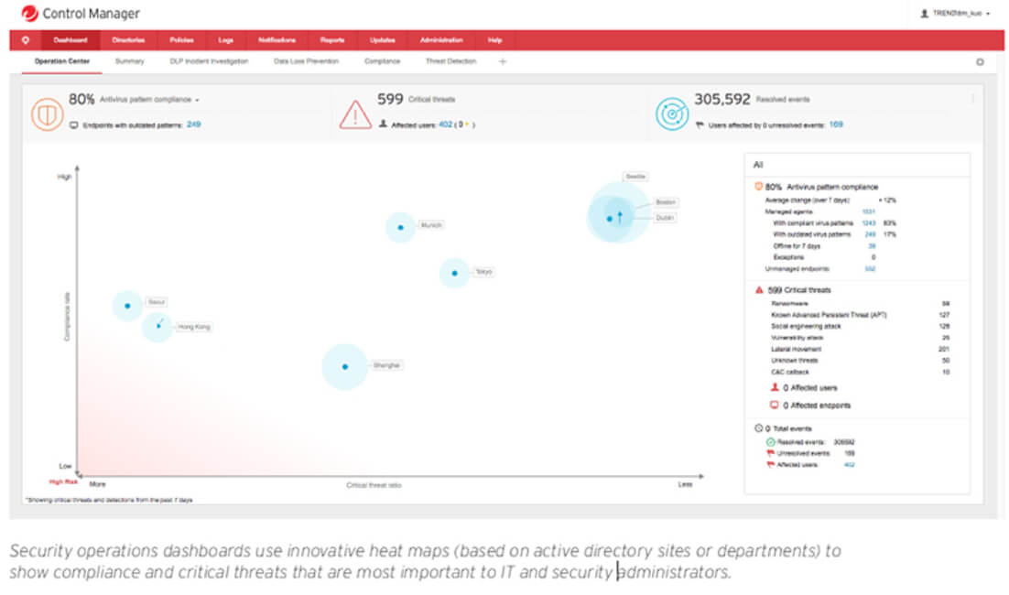1009x595 pixels.
Task: Select the Tokyo bubble on the heat map
Action: [x=454, y=273]
